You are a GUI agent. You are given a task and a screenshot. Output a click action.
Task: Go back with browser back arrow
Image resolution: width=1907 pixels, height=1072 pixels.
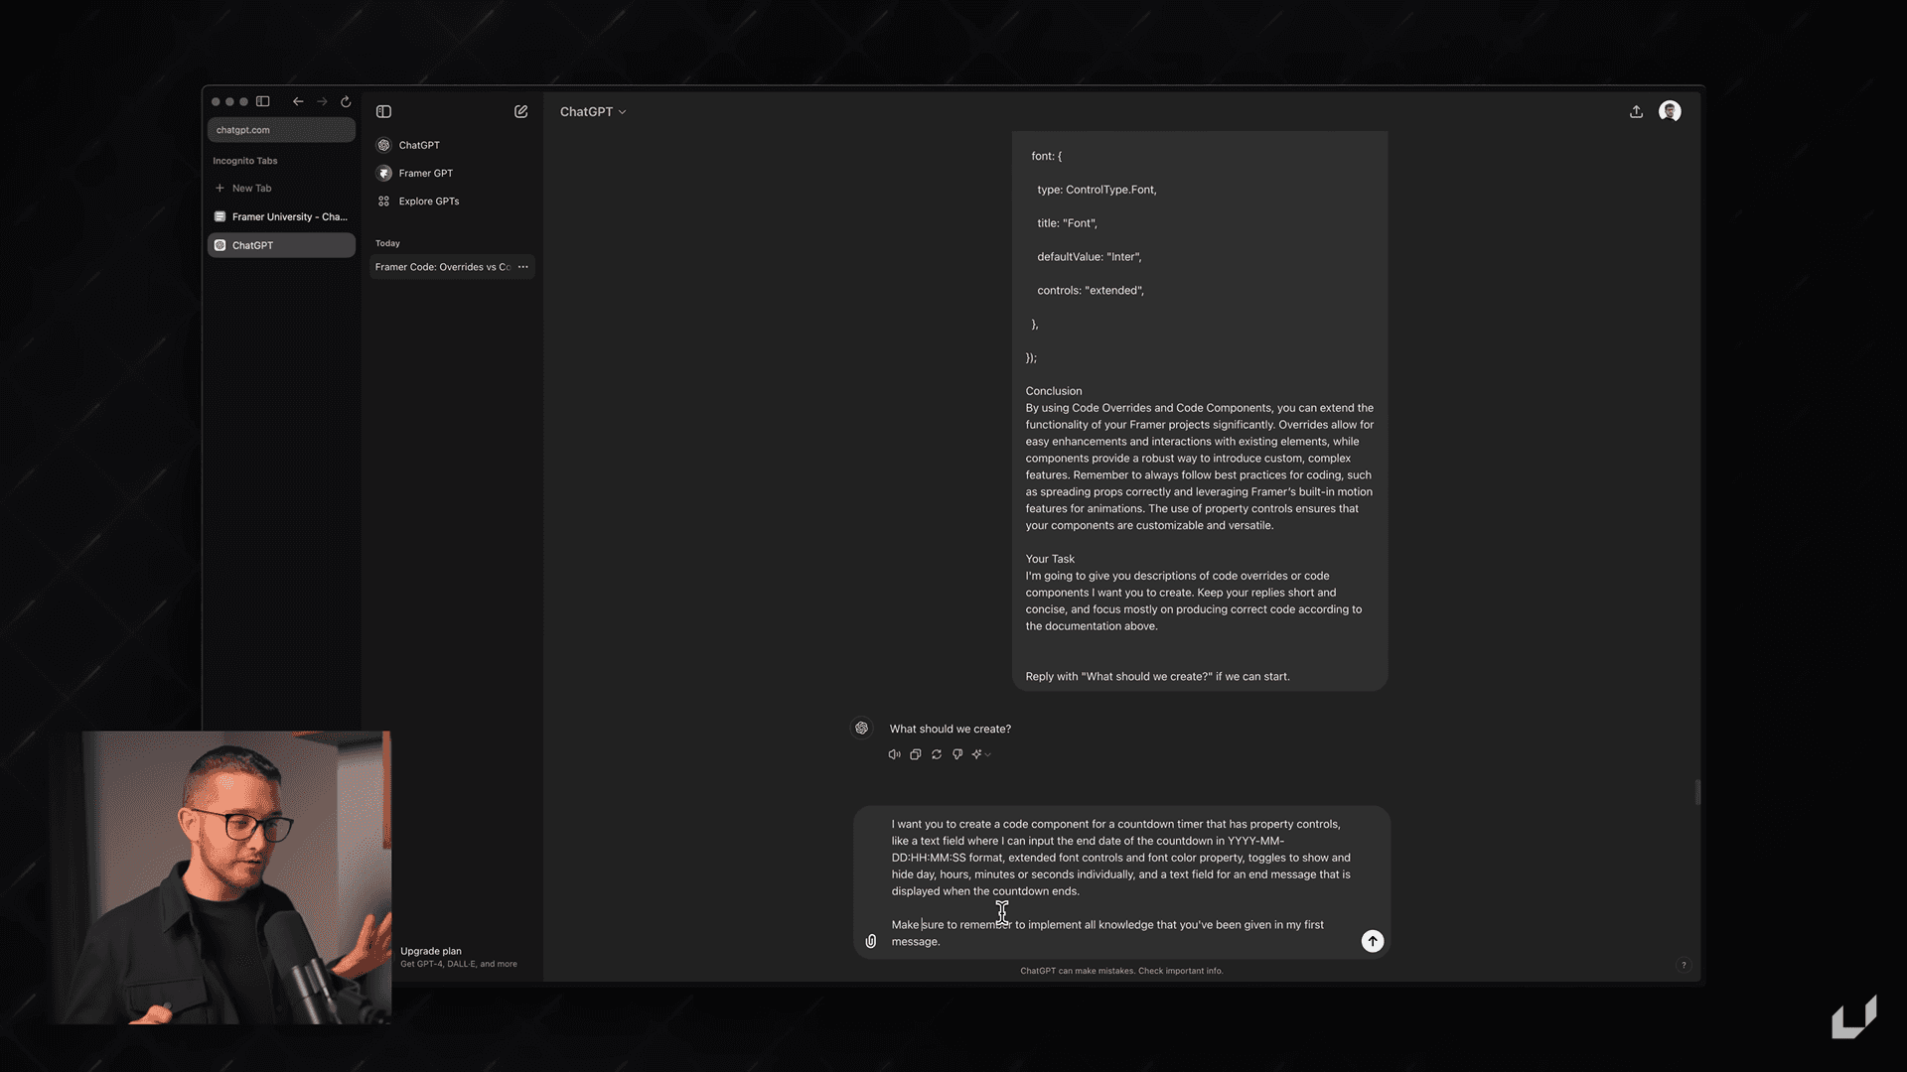[298, 101]
